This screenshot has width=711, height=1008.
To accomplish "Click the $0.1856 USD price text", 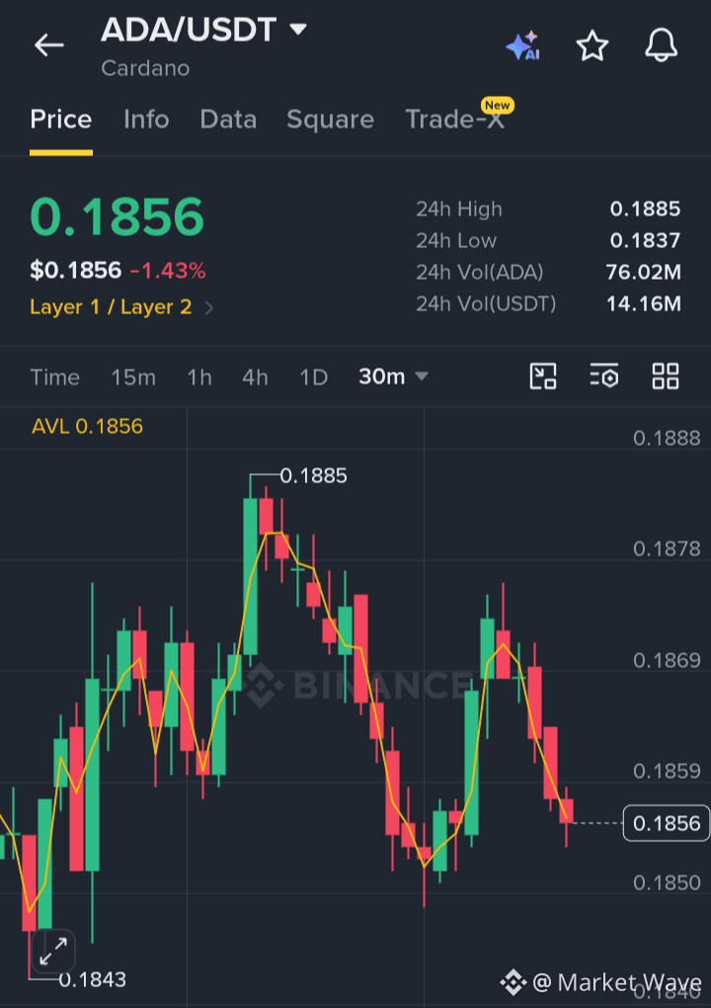I will (x=76, y=271).
